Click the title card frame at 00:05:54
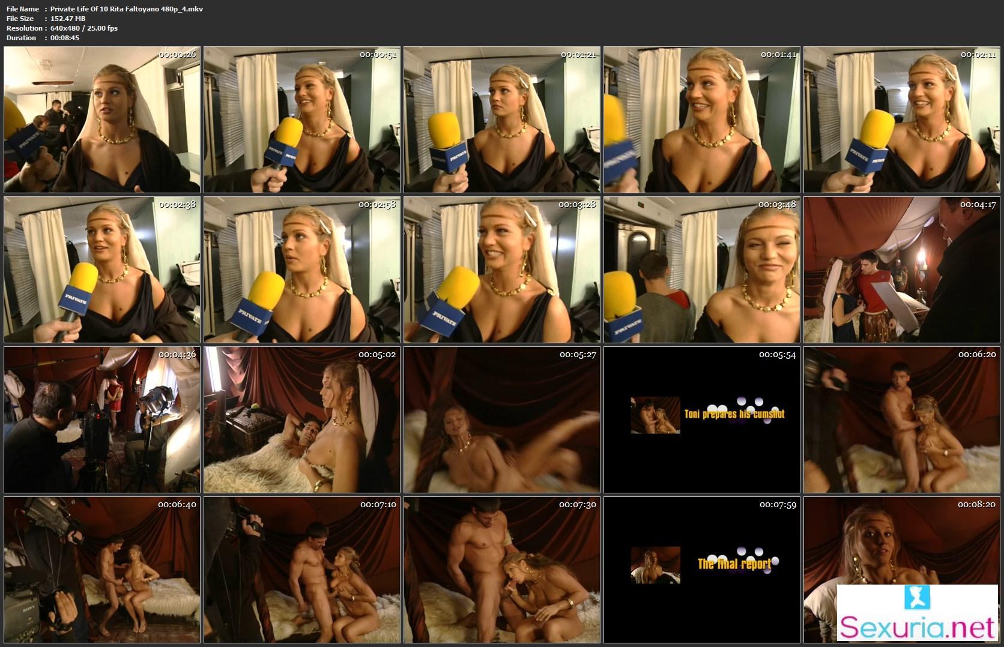Image resolution: width=1004 pixels, height=647 pixels. click(702, 420)
